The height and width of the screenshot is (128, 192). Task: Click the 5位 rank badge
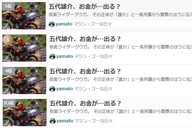coord(8,6)
